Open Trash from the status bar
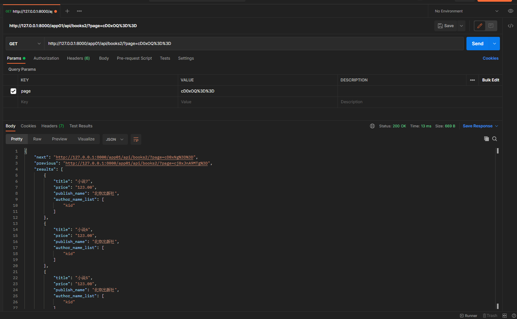 point(490,316)
